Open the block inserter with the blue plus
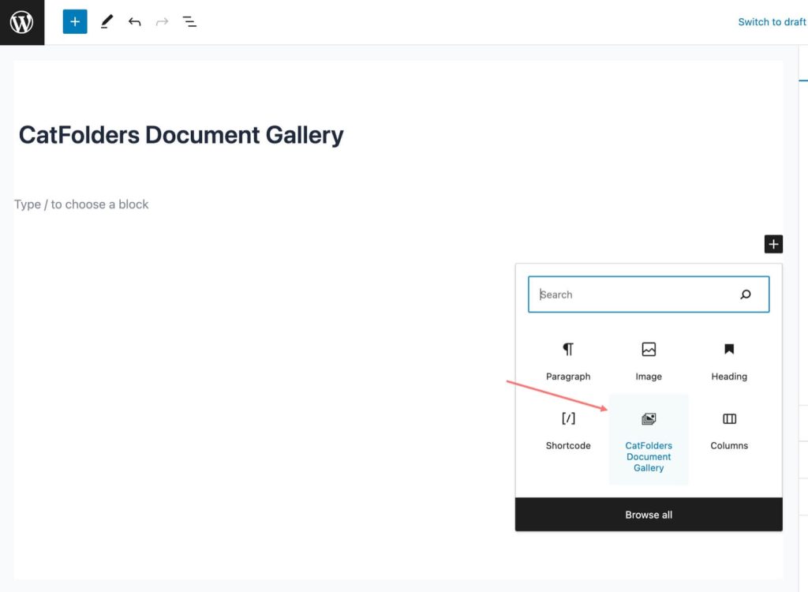Image resolution: width=808 pixels, height=592 pixels. (74, 21)
